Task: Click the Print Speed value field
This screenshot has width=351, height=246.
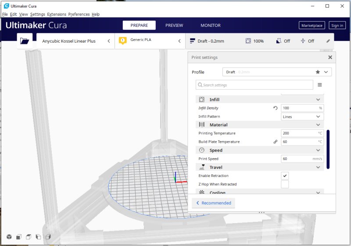Action: [x=302, y=159]
